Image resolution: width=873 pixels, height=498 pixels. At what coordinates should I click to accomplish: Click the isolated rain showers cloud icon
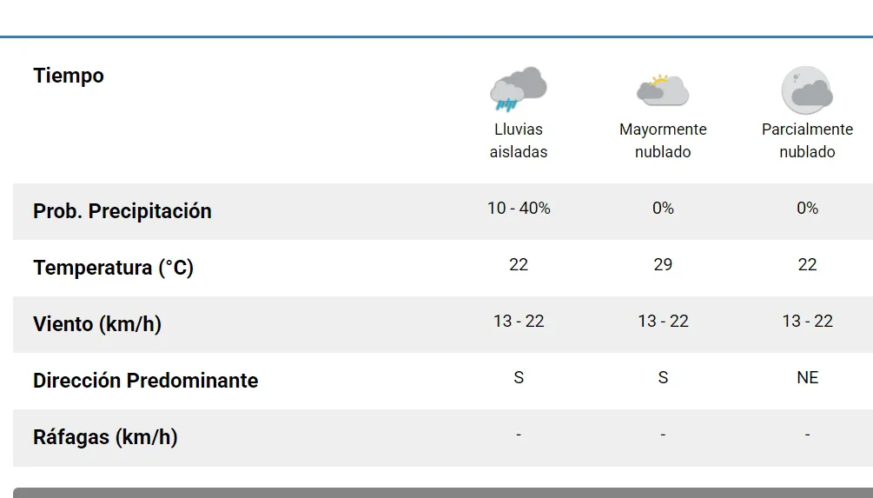point(519,90)
